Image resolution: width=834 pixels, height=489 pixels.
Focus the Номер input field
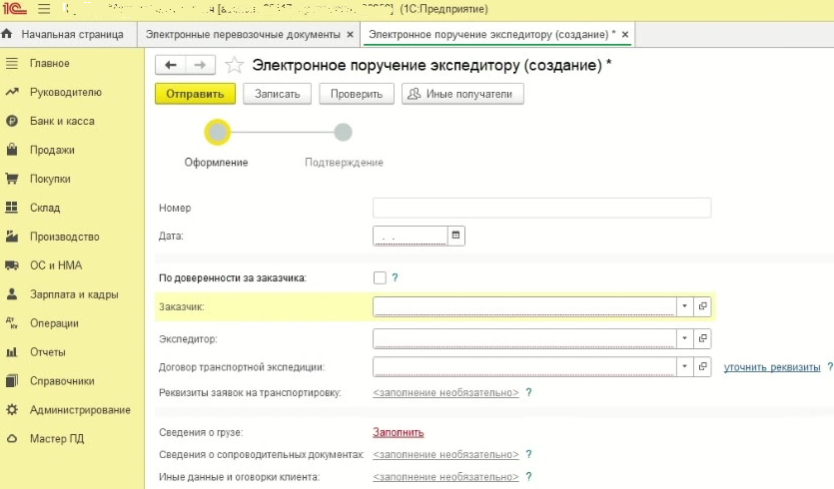click(x=542, y=208)
